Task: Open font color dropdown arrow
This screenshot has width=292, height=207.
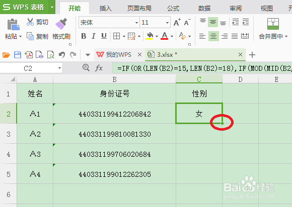Action: pos(172,36)
